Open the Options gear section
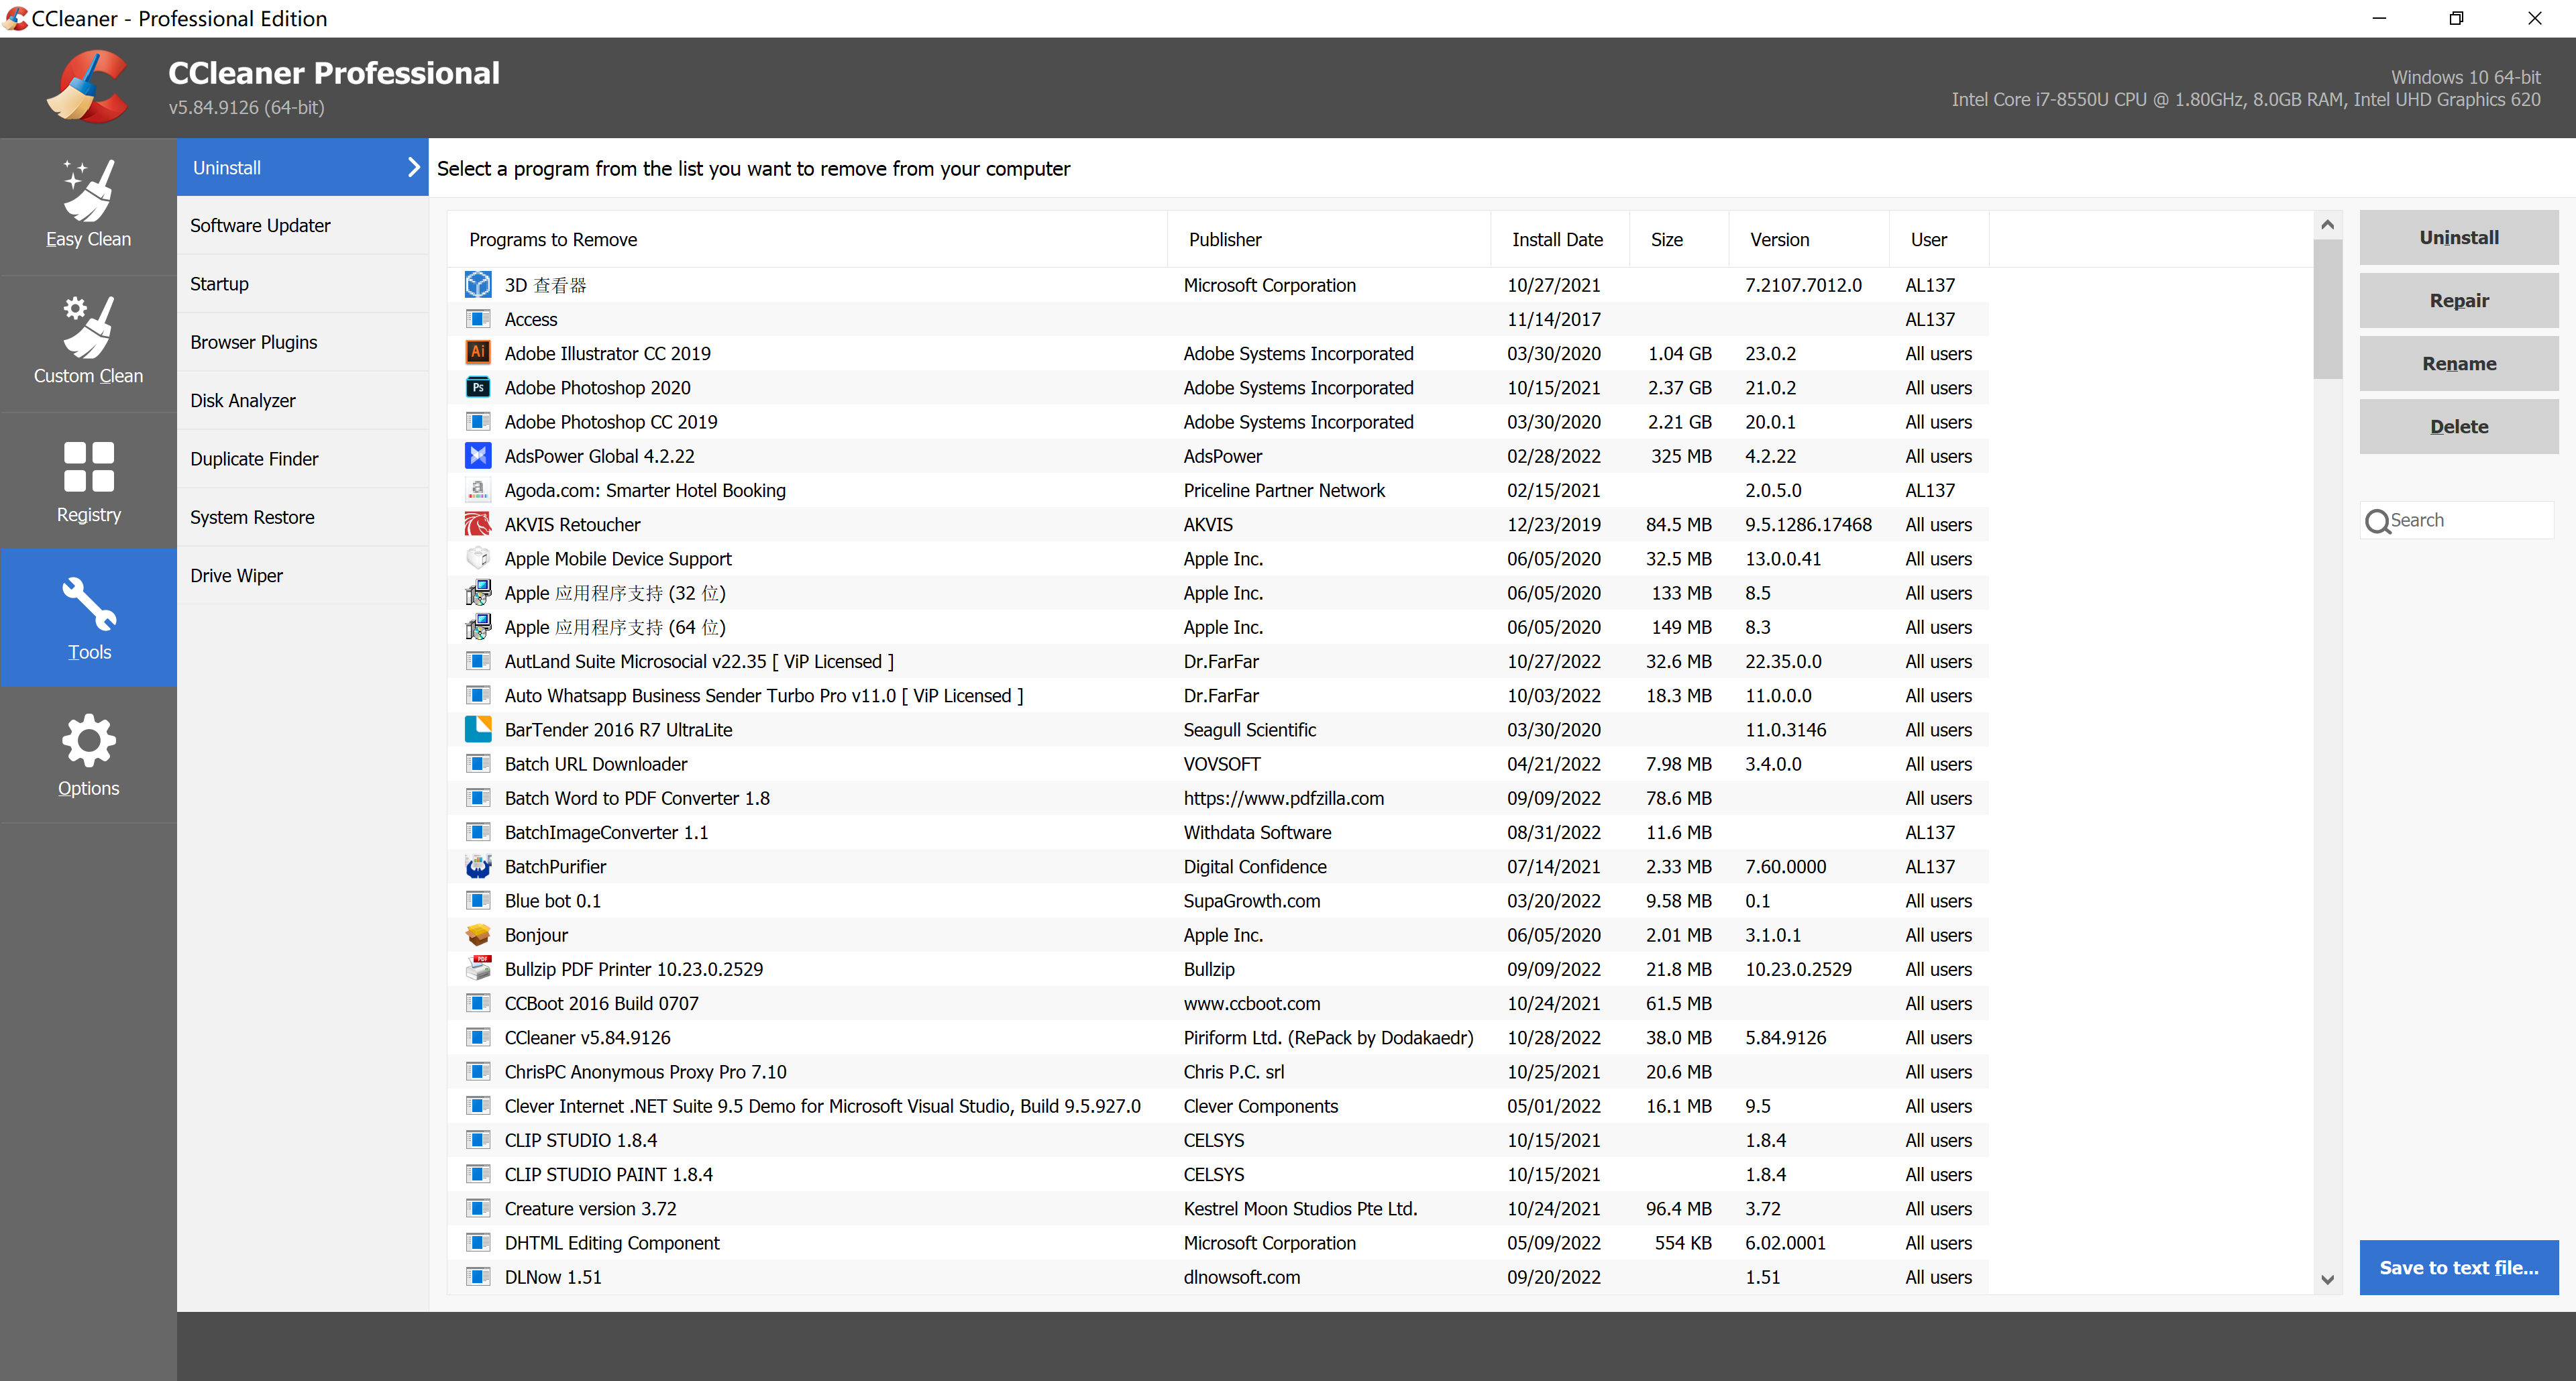 point(88,755)
